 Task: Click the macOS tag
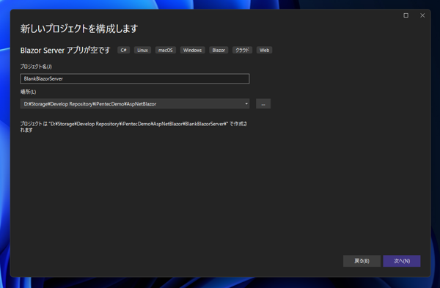coord(166,50)
